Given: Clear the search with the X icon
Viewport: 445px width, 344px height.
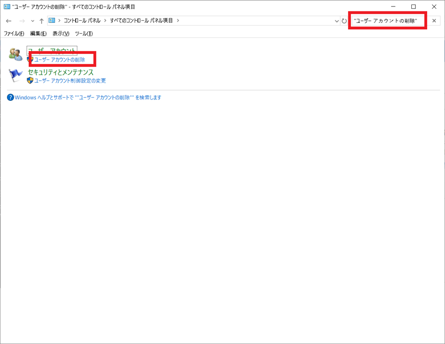Looking at the screenshot, I should click(434, 20).
